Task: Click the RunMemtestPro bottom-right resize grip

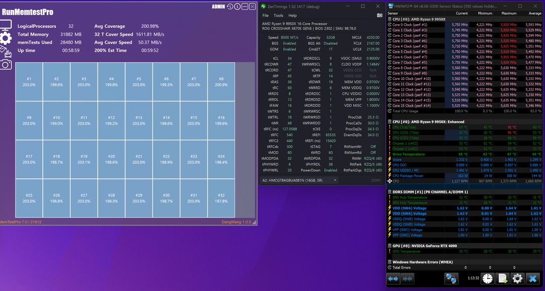Action: point(254,222)
